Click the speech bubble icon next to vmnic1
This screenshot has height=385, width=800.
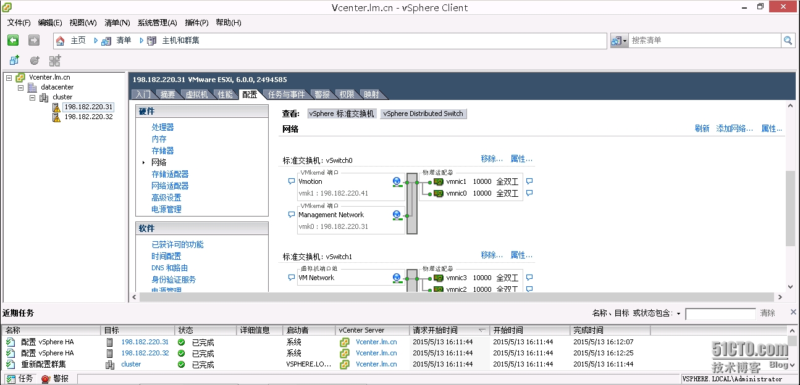click(528, 181)
